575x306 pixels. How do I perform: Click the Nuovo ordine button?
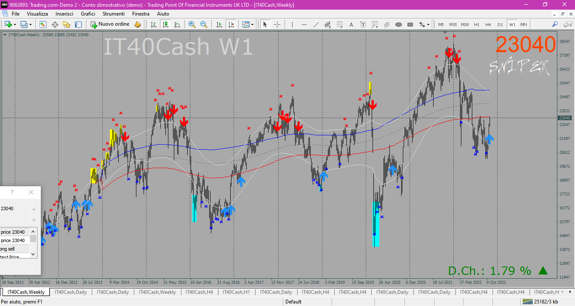(x=110, y=24)
